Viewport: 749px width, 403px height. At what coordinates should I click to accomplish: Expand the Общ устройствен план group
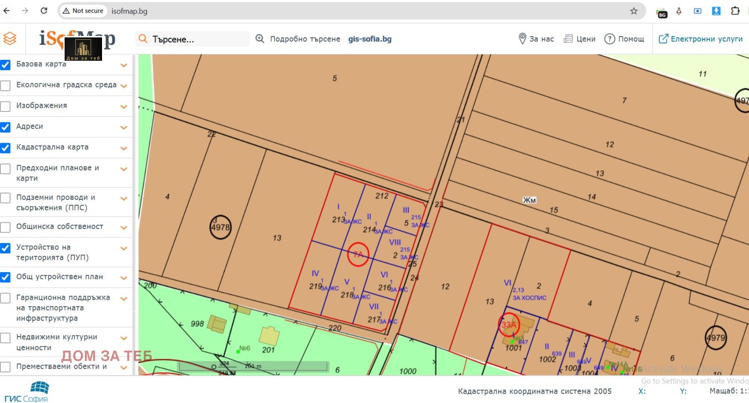(x=124, y=278)
